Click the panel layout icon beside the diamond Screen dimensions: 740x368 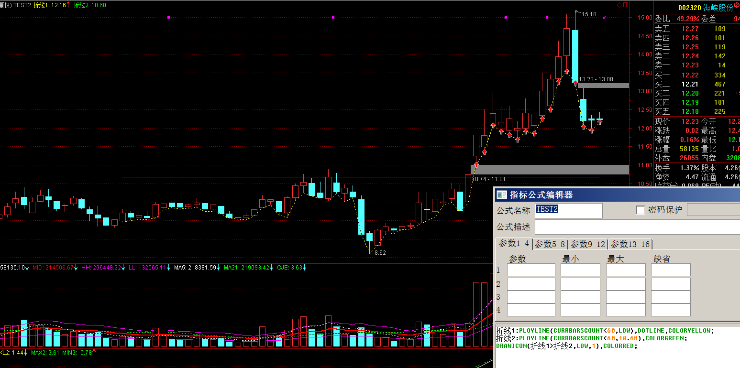pyautogui.click(x=625, y=5)
